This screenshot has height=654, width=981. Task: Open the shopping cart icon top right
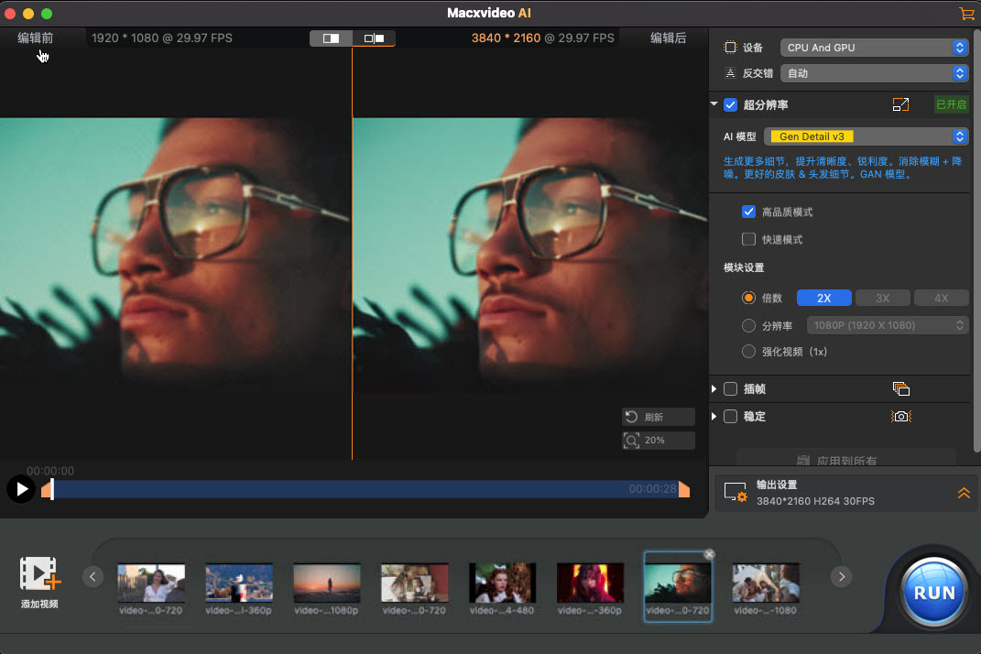point(966,14)
